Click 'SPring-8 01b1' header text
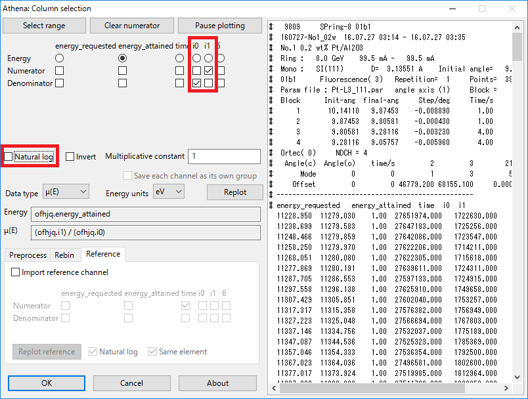This screenshot has height=399, width=528. pyautogui.click(x=345, y=27)
